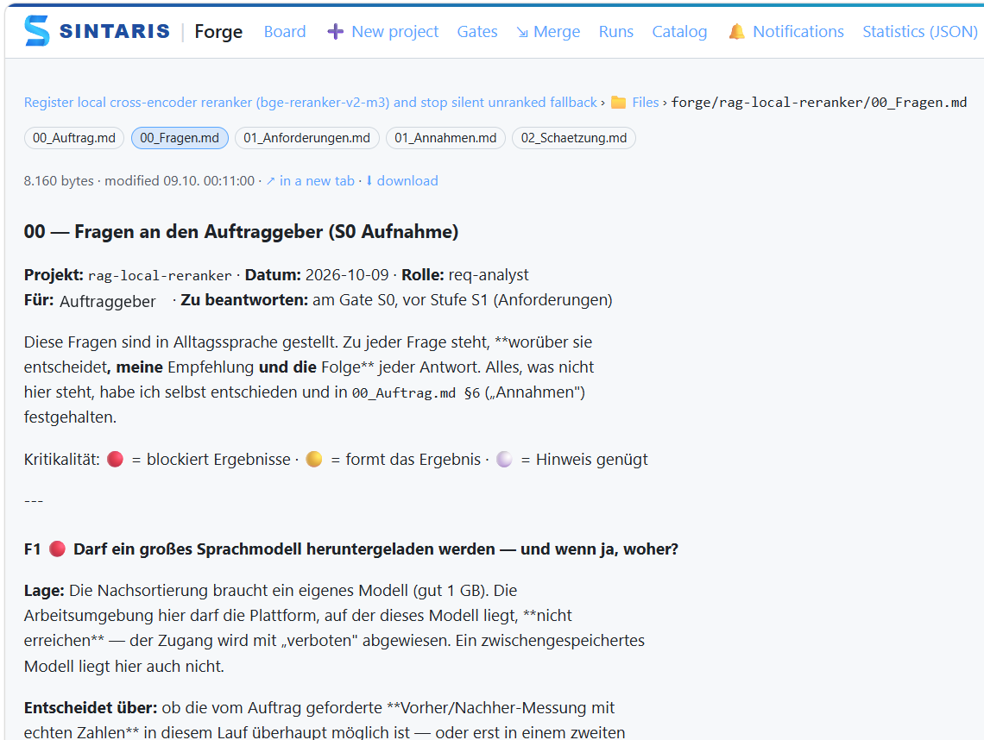Screen dimensions: 984x740
Task: Click the Notifications bell icon
Action: 737,31
